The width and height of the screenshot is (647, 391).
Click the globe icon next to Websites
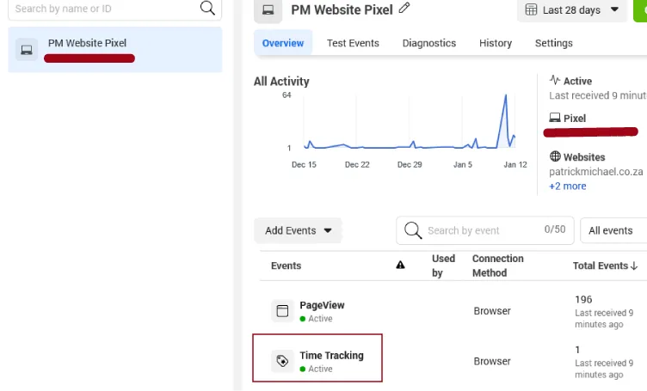point(555,157)
